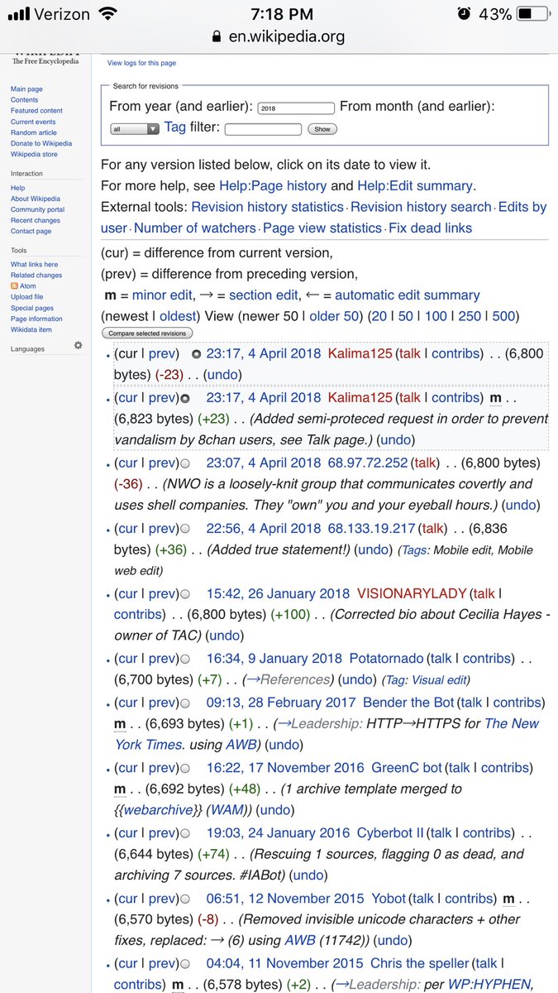Select radio button for Kalima125 revision (6,823 bytes)
The width and height of the screenshot is (558, 993).
pyautogui.click(x=185, y=398)
